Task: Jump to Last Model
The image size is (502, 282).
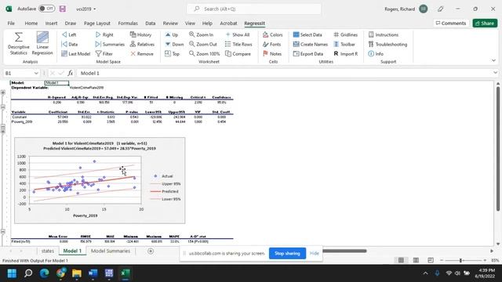Action: pyautogui.click(x=75, y=54)
